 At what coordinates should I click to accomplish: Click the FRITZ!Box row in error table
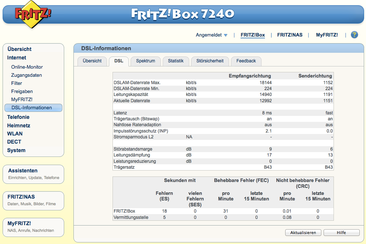click(x=223, y=211)
